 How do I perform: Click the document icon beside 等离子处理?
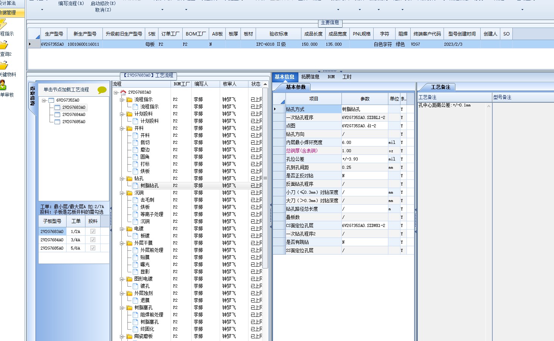(x=135, y=214)
